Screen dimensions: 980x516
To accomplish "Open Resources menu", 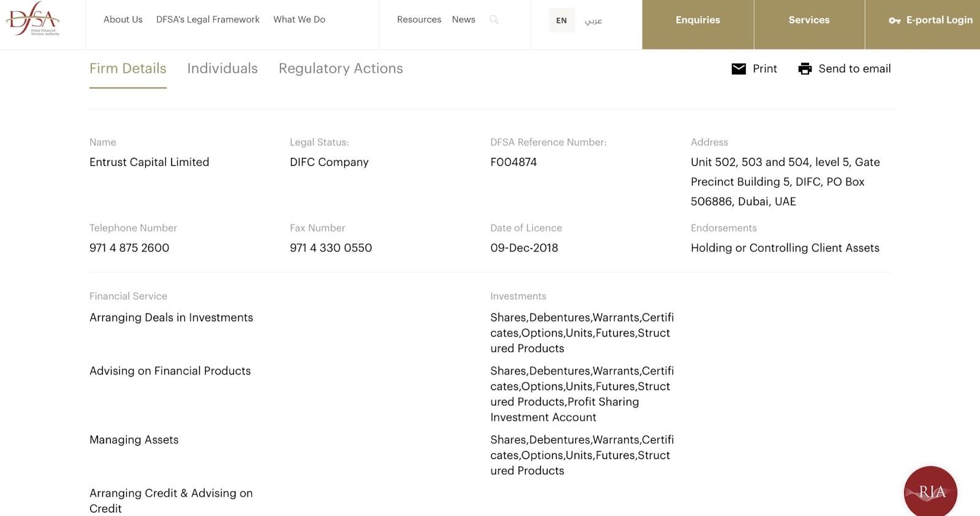I will 419,20.
